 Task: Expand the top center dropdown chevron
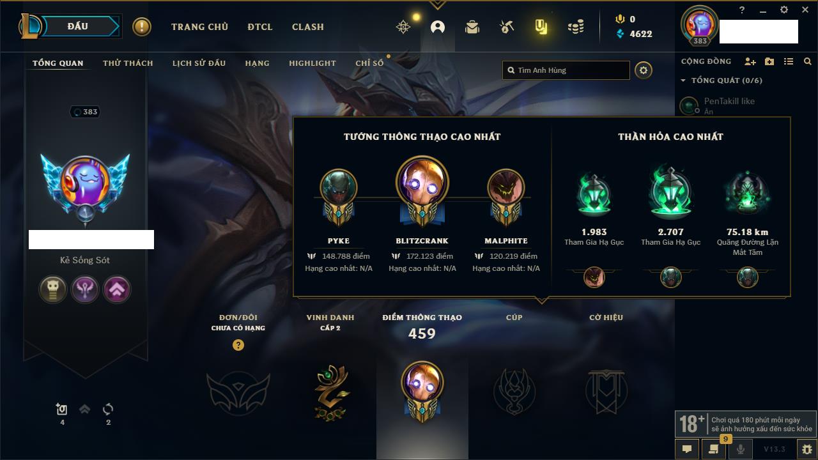(438, 5)
